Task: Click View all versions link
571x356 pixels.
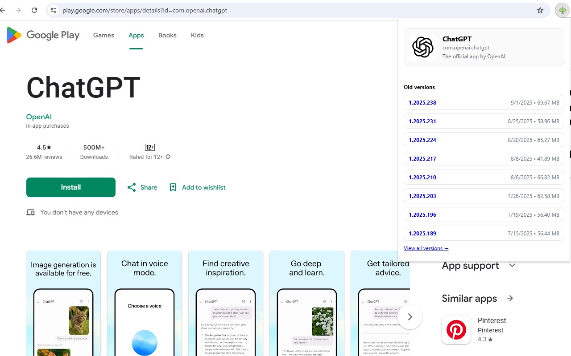Action: click(426, 248)
